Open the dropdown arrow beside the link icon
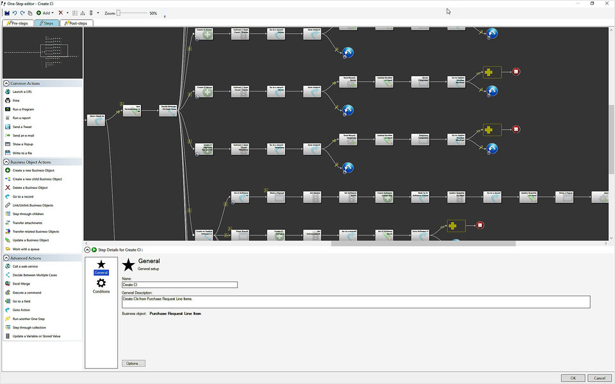 click(x=97, y=13)
